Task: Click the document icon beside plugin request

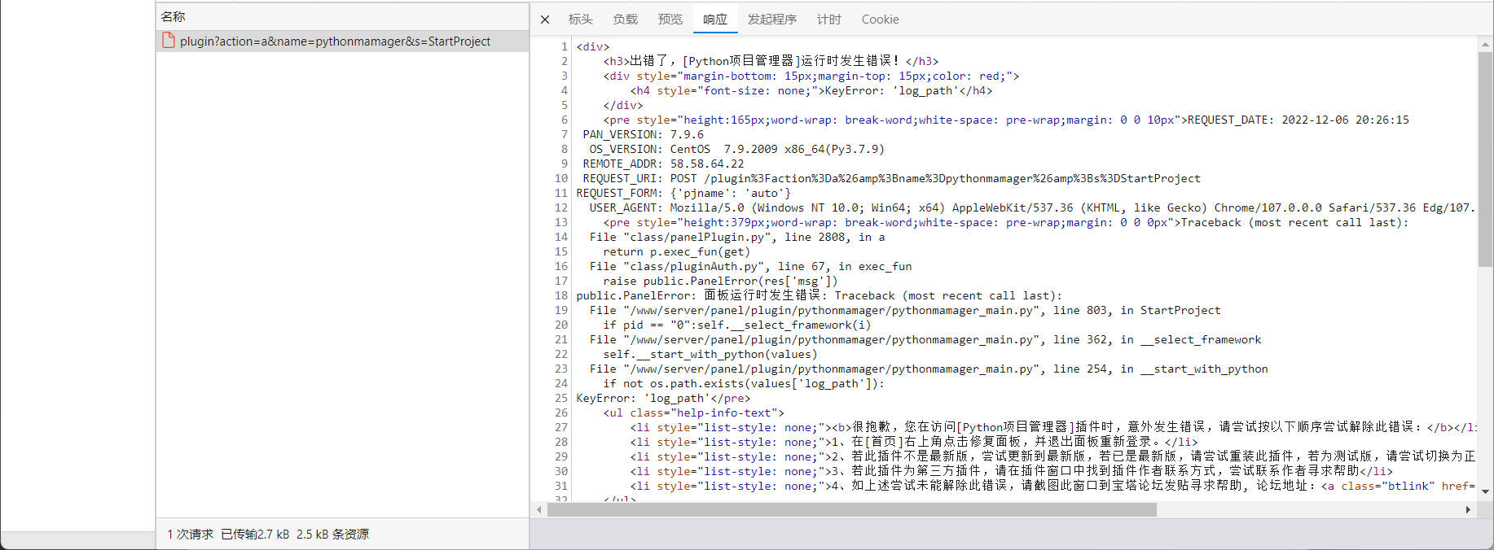Action: 169,41
